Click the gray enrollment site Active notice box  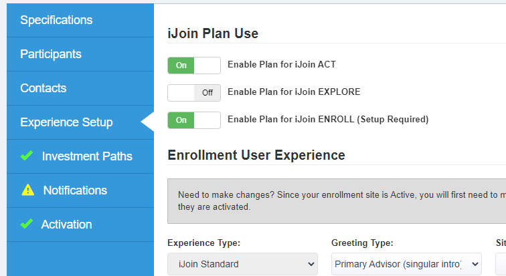337,201
